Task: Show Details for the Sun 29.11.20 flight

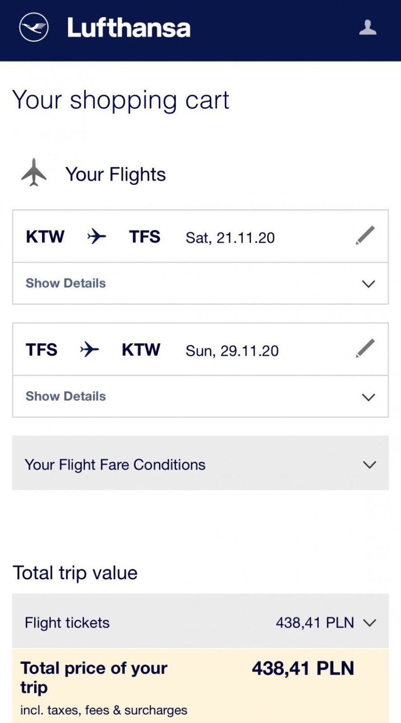Action: (66, 396)
